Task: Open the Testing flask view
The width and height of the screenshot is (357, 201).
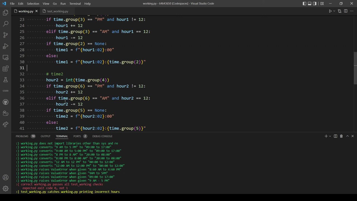Action: 6,80
